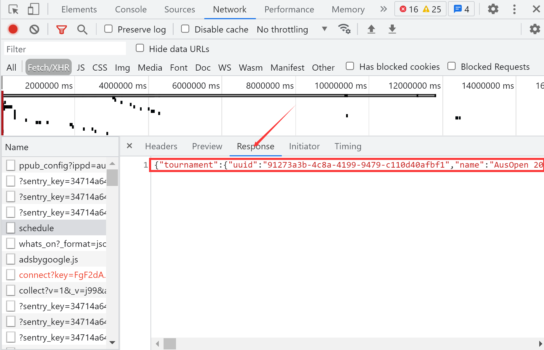Focus the Filter text field
The height and width of the screenshot is (350, 544).
(x=65, y=49)
